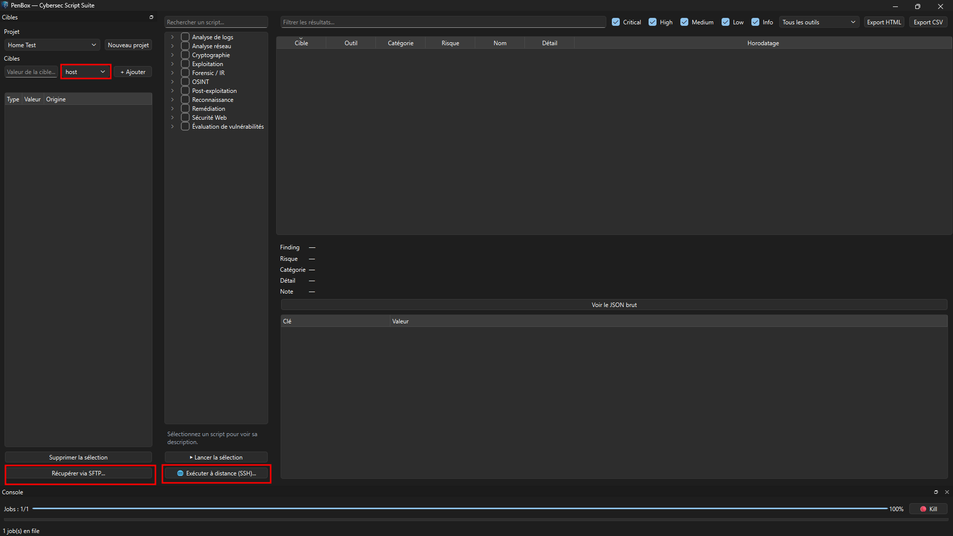The width and height of the screenshot is (953, 536).
Task: Focus the Valeur de la cible input
Action: [x=31, y=72]
